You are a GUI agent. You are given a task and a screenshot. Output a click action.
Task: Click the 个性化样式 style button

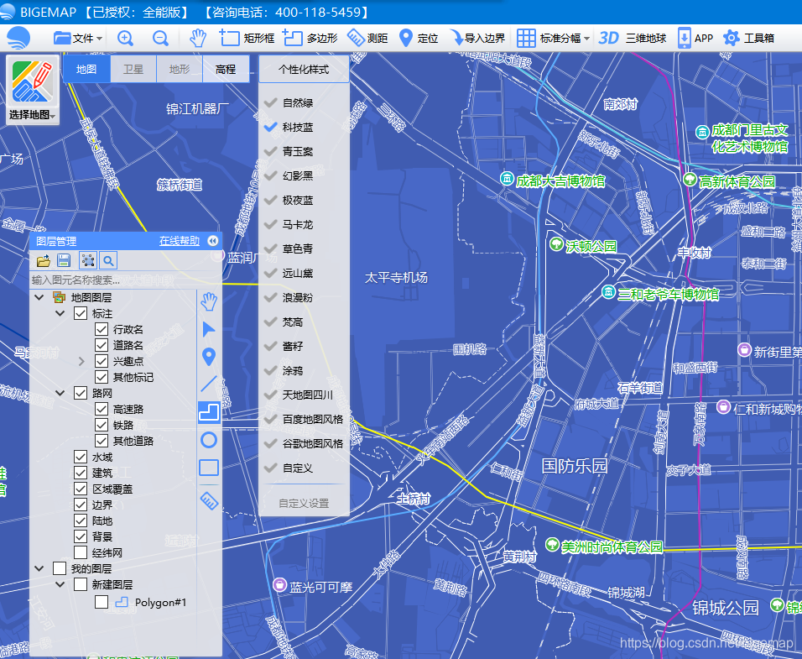[304, 70]
